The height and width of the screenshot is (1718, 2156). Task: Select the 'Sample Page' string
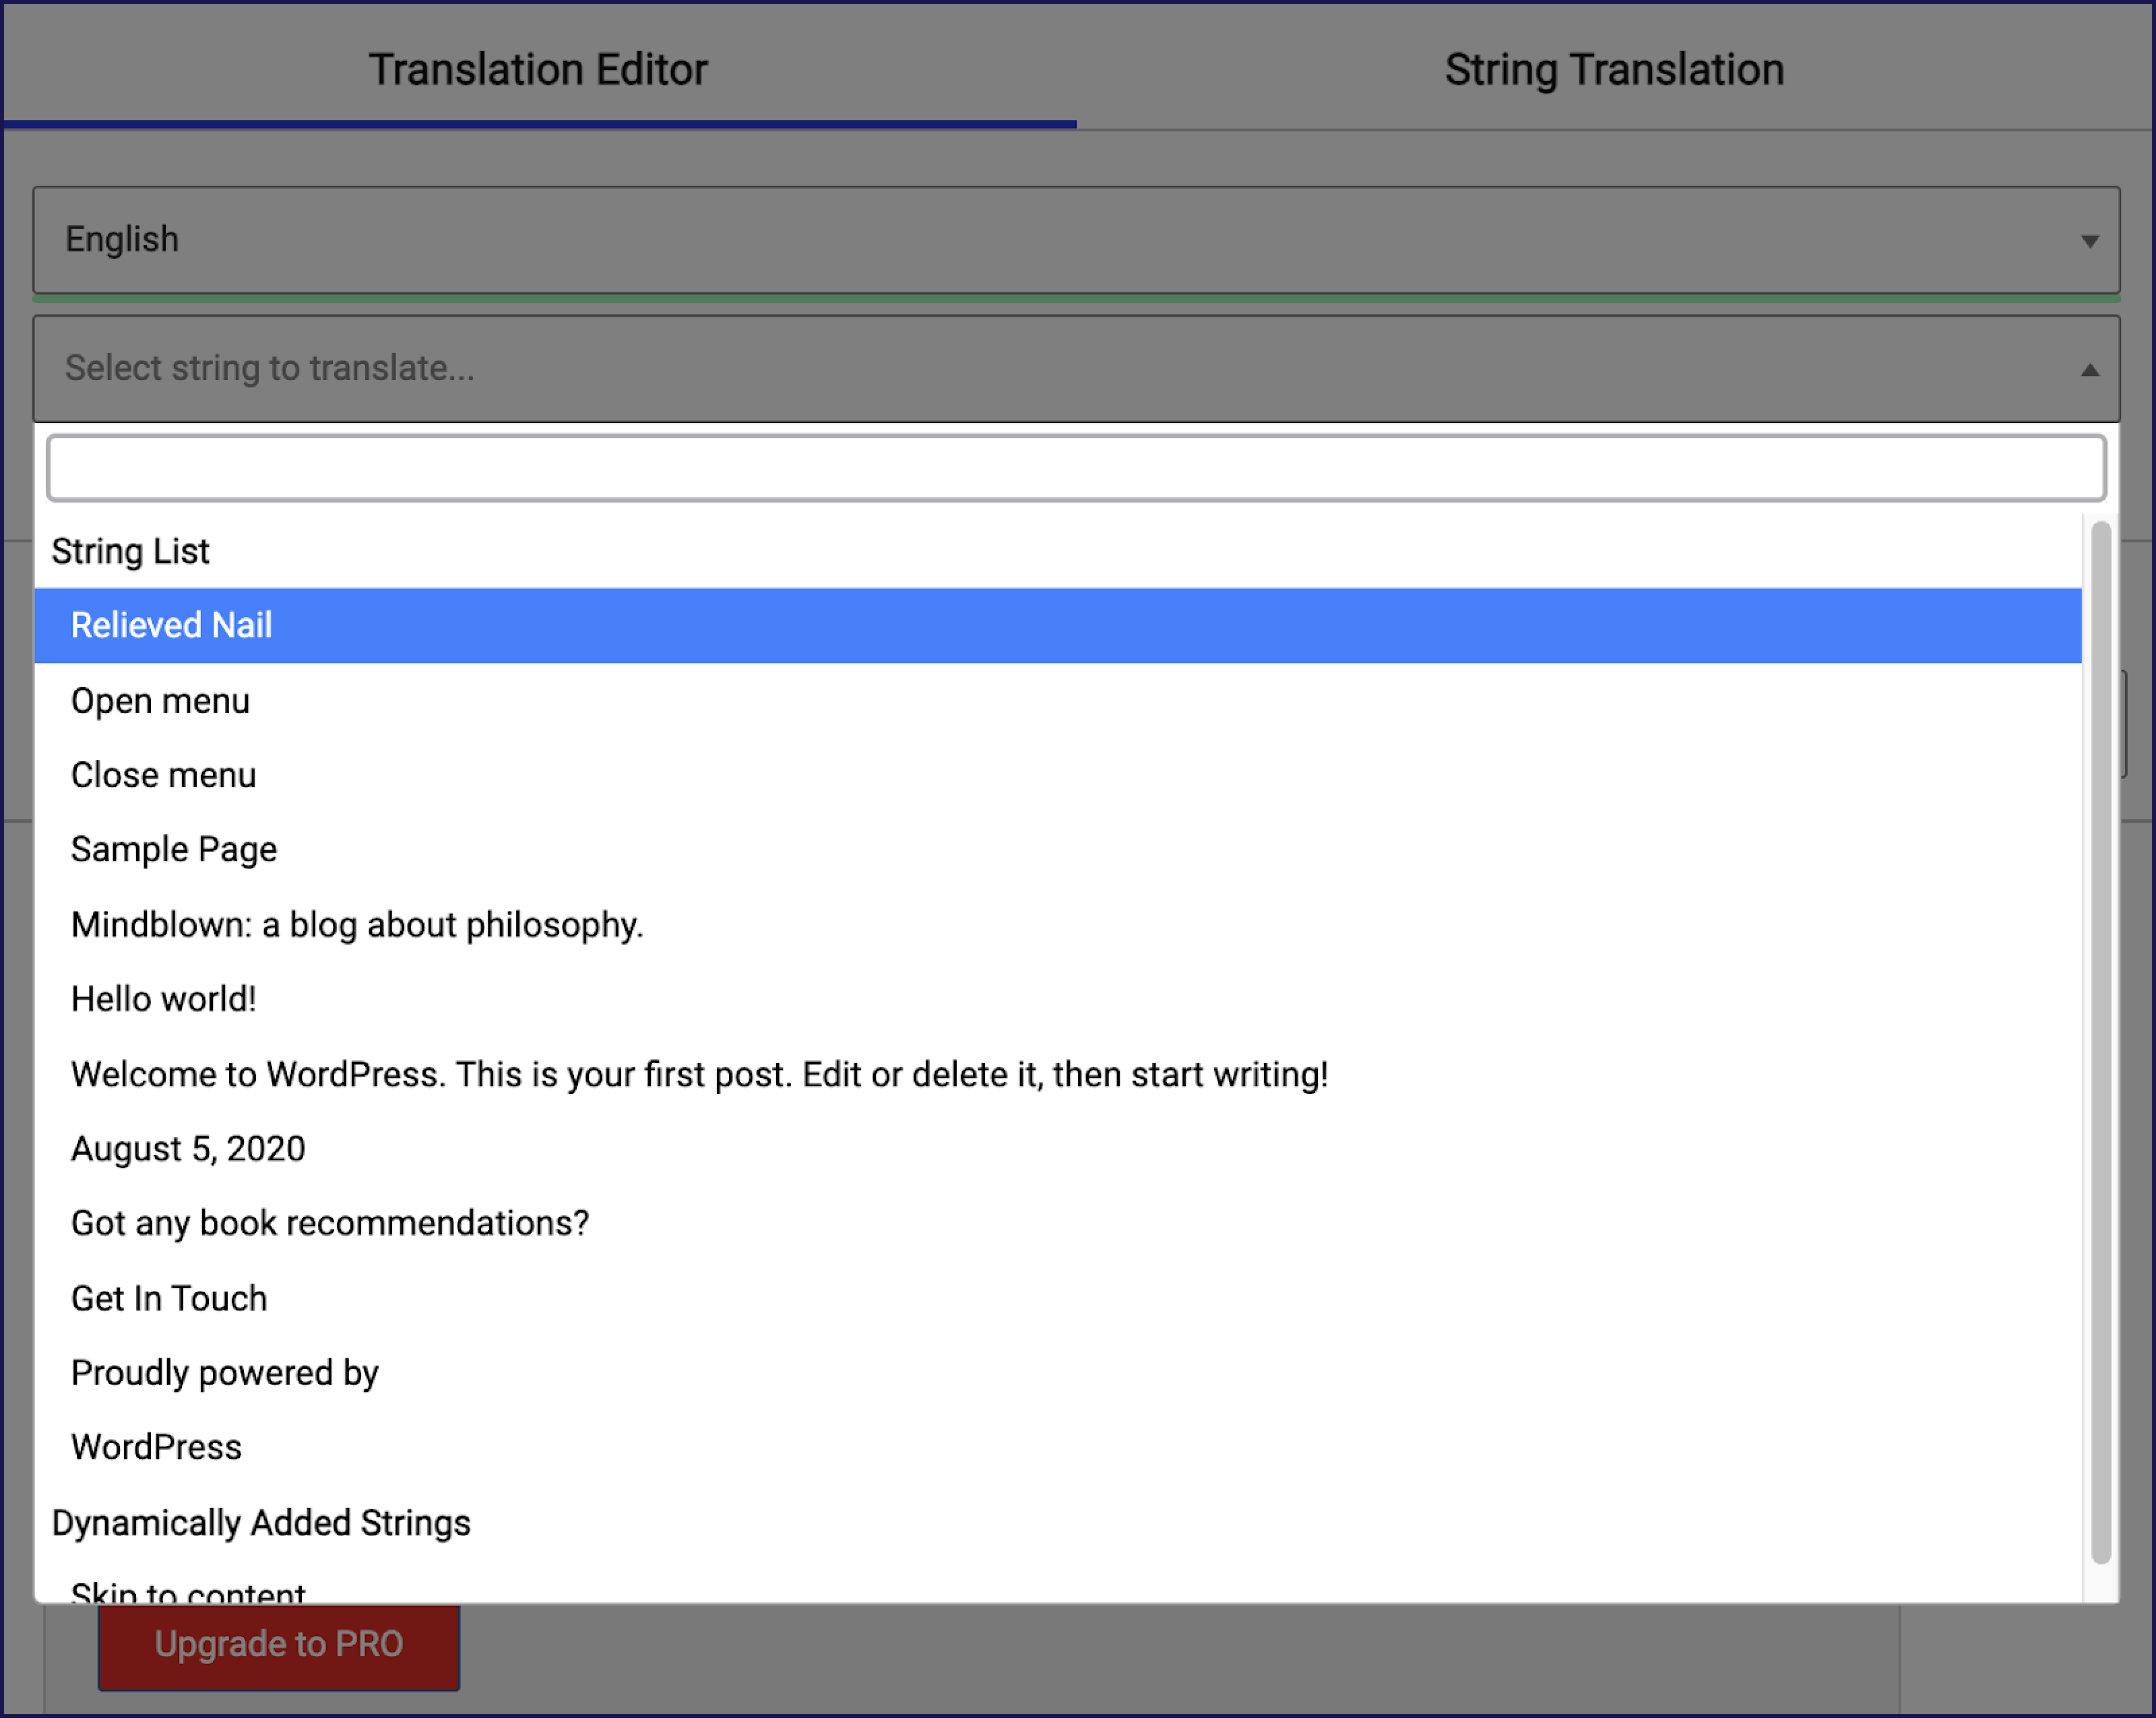[x=1058, y=849]
